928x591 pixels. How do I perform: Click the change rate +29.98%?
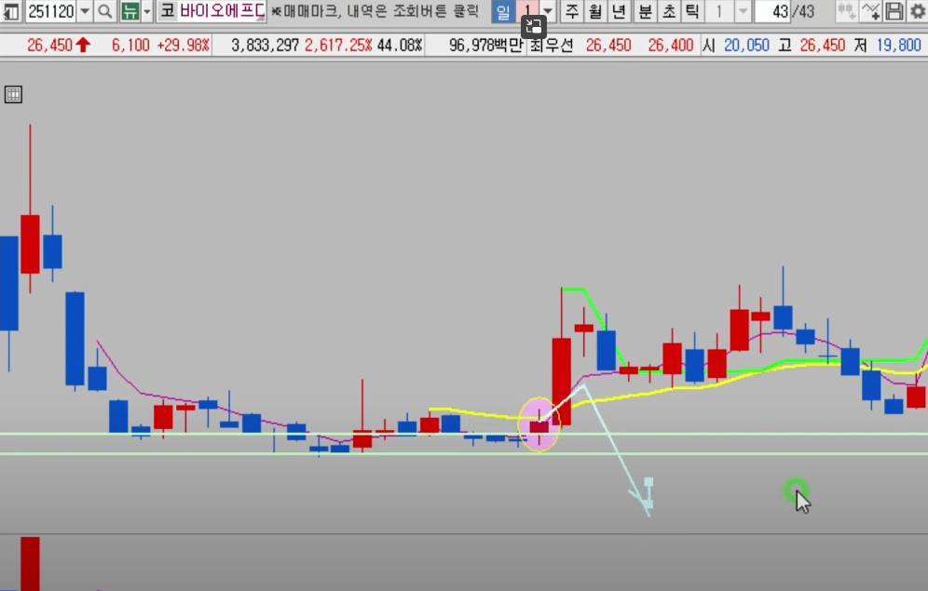[183, 46]
